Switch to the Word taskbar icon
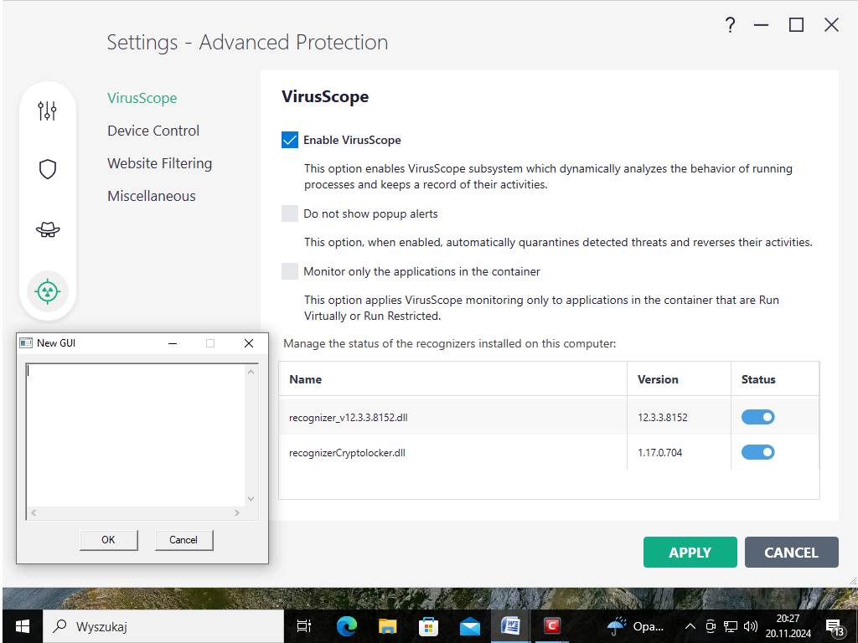 click(x=510, y=625)
